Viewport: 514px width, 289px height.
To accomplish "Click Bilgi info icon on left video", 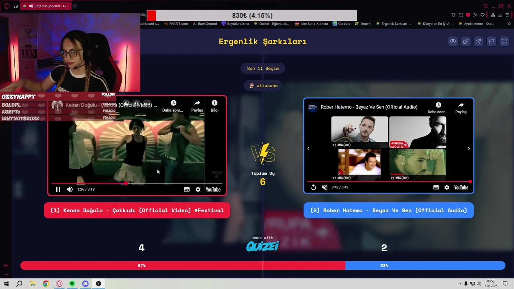I will coord(214,106).
